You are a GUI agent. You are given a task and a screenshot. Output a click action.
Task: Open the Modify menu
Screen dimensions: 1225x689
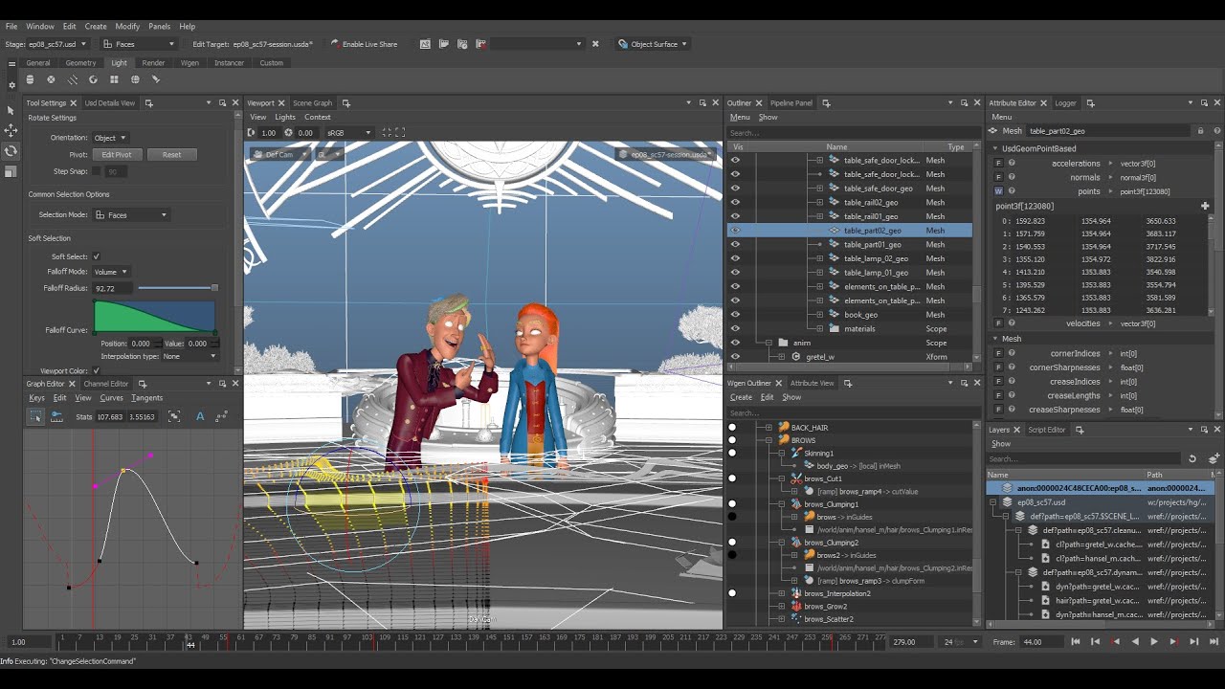coord(127,26)
